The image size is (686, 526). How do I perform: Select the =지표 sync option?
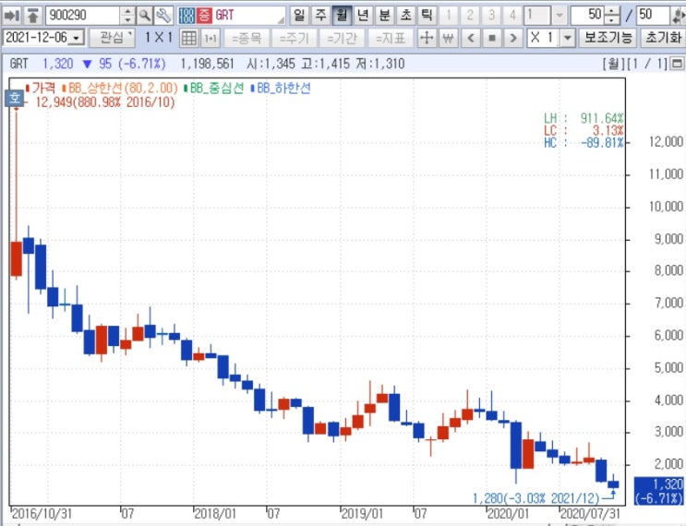391,39
